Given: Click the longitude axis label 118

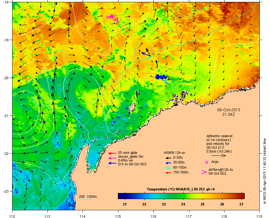Looking at the screenshot, I should [x=224, y=216].
